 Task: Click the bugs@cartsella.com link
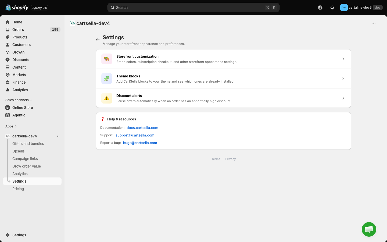140,143
